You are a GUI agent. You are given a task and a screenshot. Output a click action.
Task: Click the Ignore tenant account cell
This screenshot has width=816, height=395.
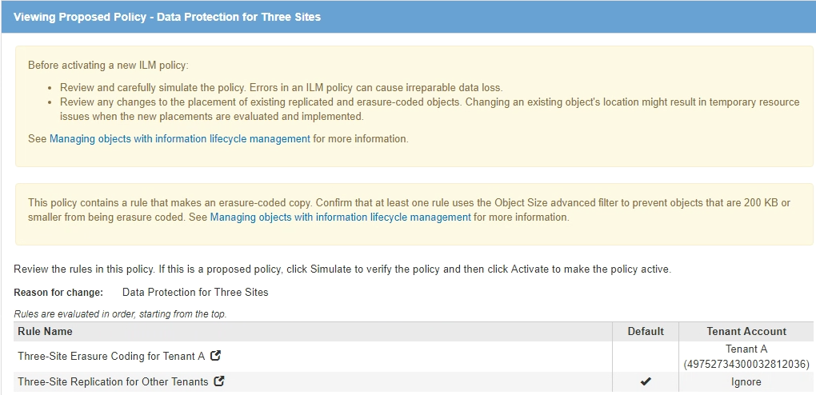[746, 381]
